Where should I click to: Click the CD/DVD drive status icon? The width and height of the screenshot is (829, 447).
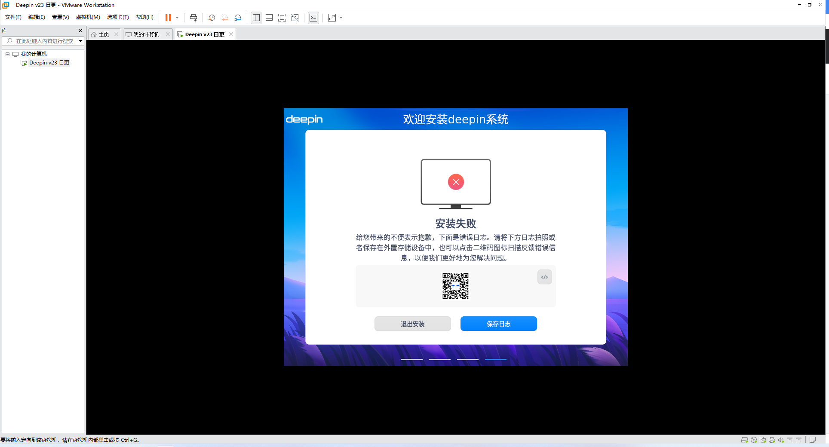click(754, 440)
